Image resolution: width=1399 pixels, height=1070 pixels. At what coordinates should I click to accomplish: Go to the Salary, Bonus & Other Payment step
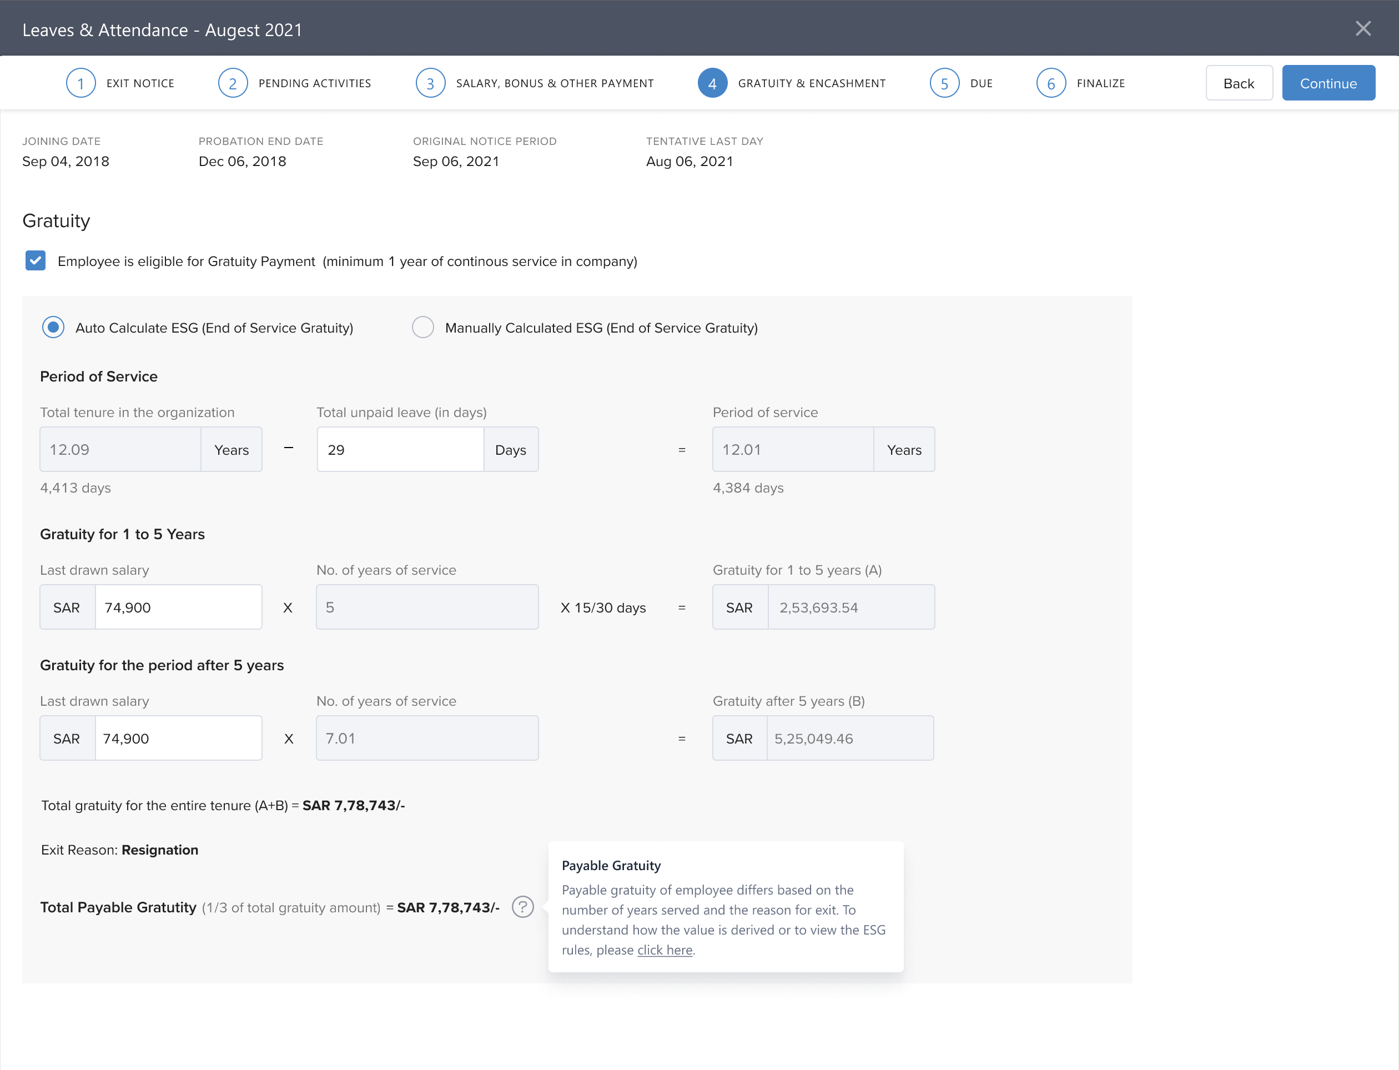click(555, 83)
